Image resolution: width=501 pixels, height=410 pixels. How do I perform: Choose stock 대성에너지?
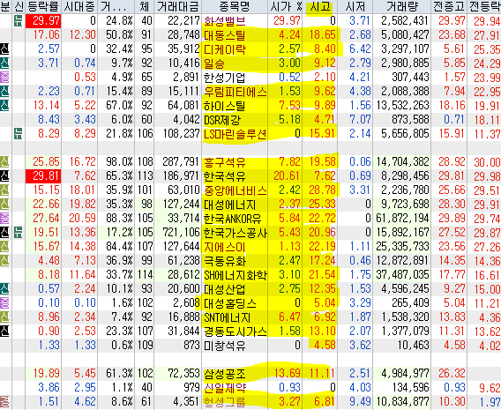click(x=230, y=204)
